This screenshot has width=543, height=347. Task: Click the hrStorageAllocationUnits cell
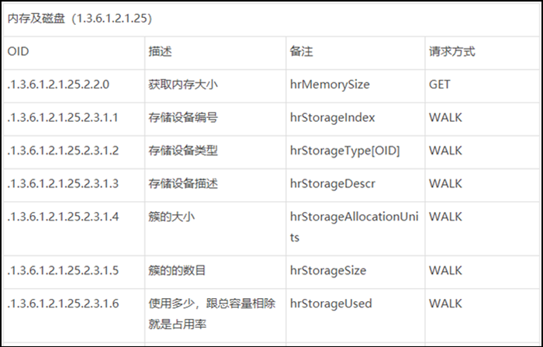click(355, 227)
